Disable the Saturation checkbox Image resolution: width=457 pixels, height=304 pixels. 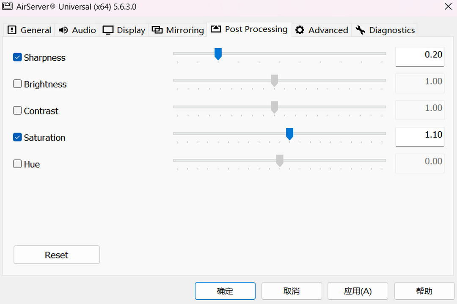[x=17, y=137]
